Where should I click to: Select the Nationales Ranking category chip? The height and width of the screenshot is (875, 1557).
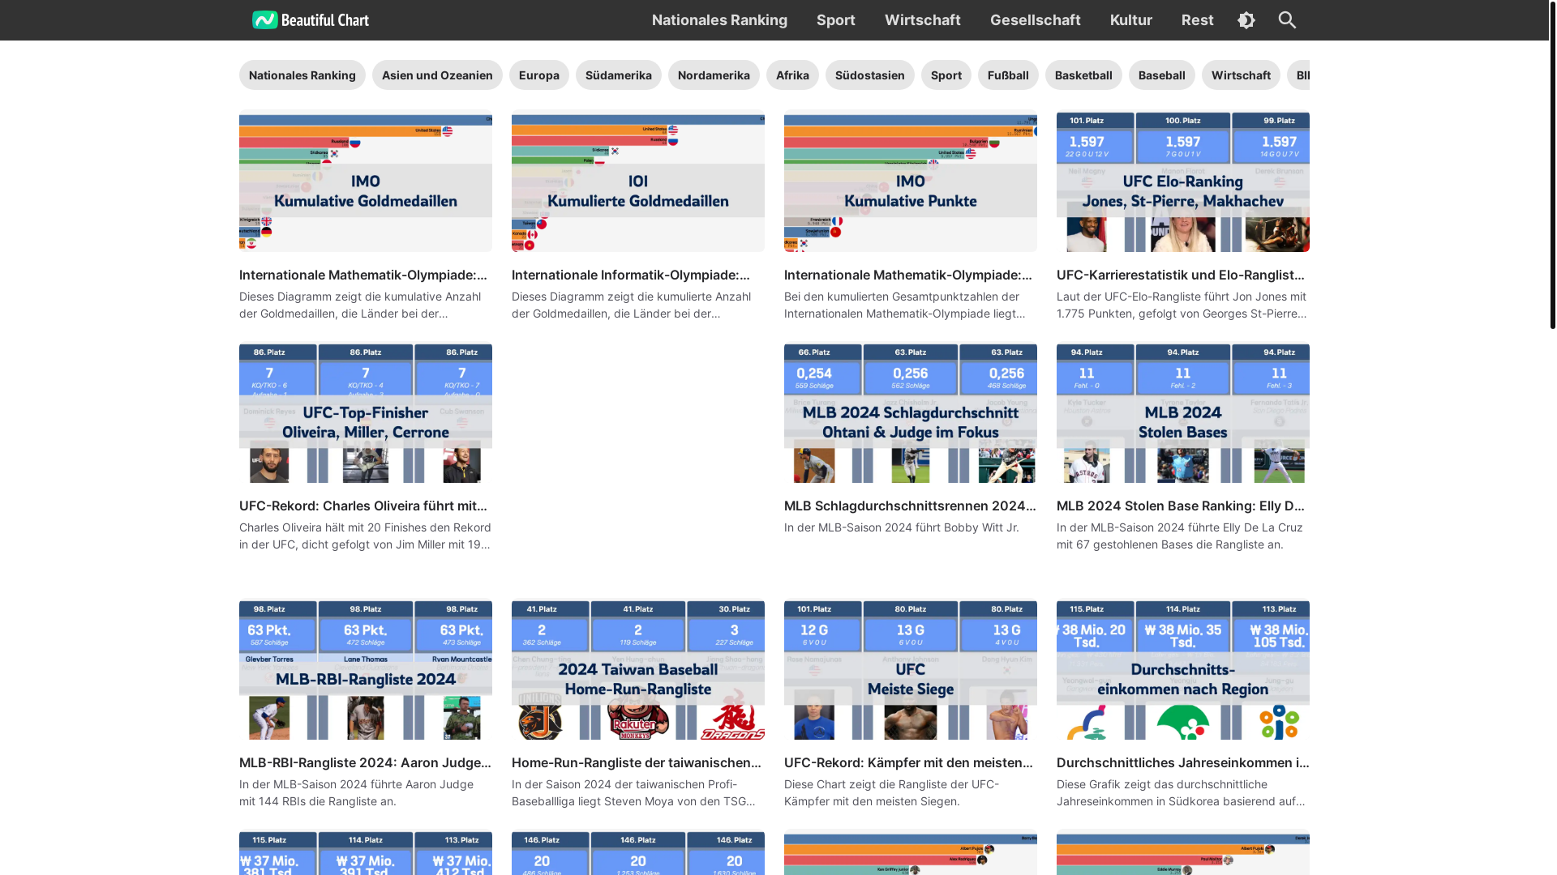pyautogui.click(x=302, y=75)
